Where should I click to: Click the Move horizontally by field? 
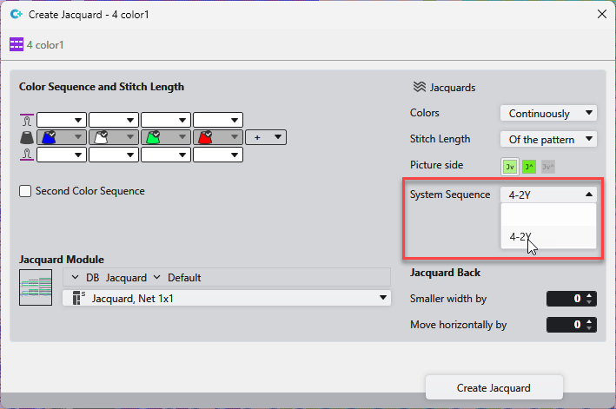(565, 325)
